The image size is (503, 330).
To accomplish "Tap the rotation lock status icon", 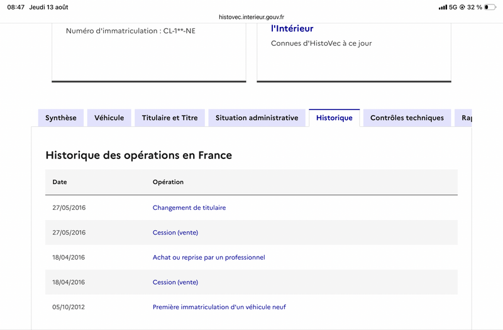I will (x=462, y=7).
